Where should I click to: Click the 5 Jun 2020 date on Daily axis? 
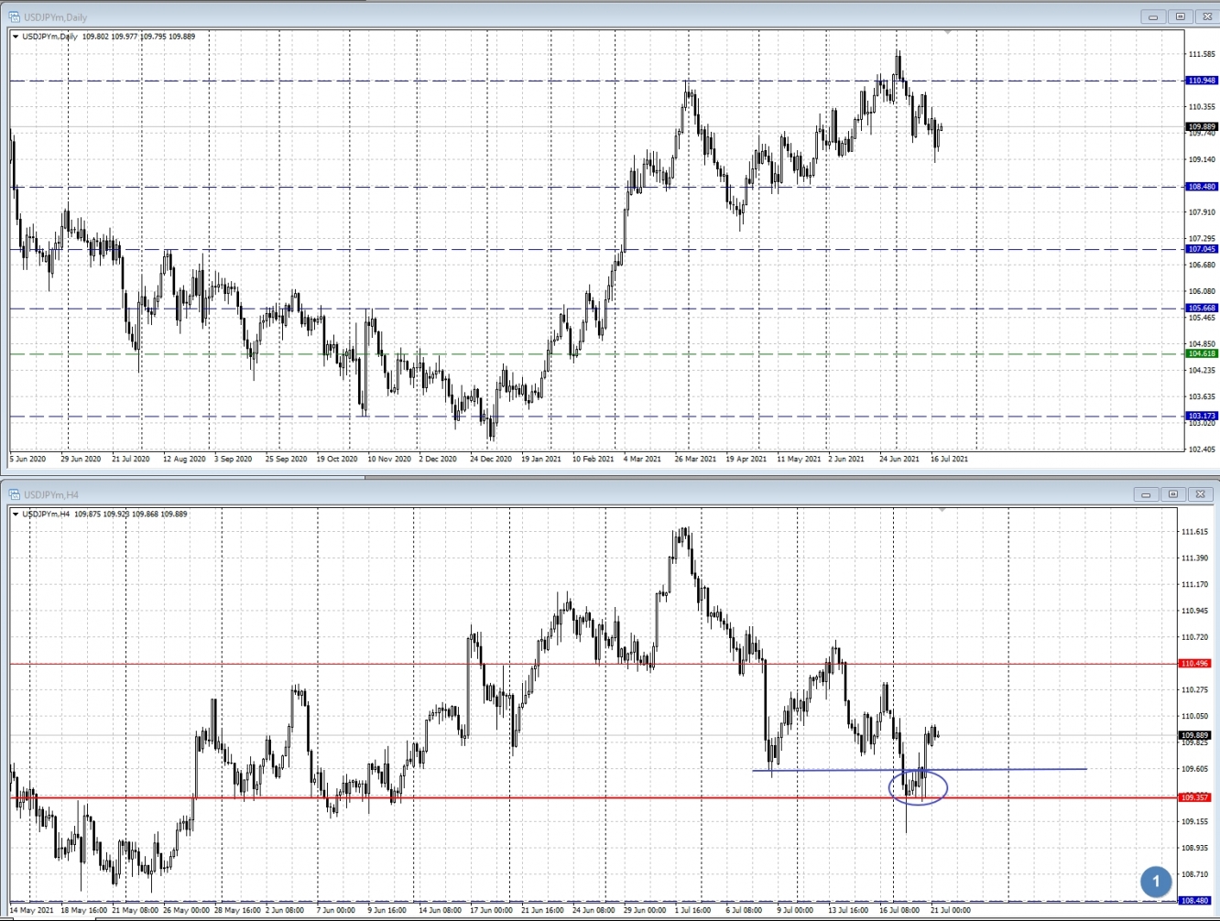28,459
